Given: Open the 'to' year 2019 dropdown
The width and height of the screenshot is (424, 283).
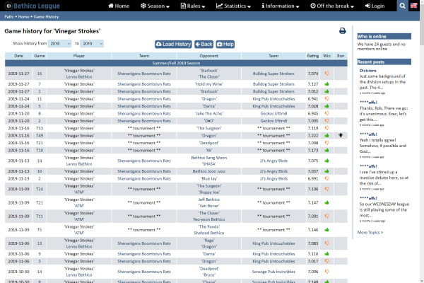Looking at the screenshot, I should (x=91, y=44).
